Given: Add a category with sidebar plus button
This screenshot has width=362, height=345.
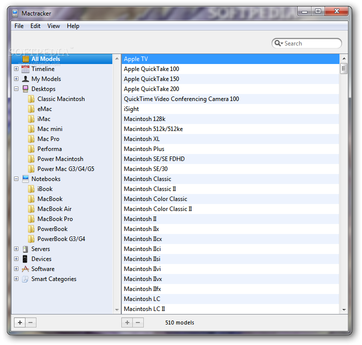Looking at the screenshot, I should (x=20, y=322).
